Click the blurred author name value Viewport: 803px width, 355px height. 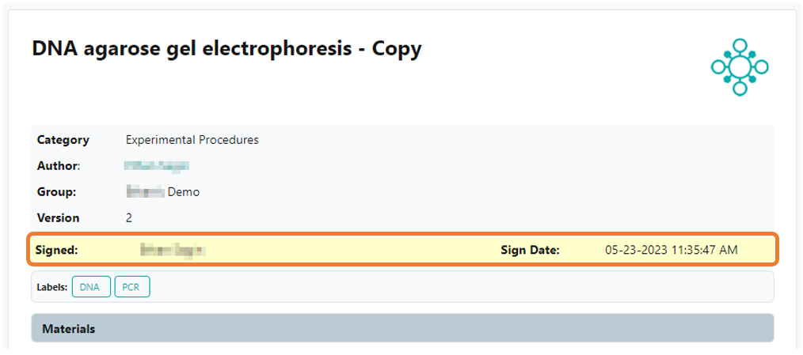coord(156,166)
